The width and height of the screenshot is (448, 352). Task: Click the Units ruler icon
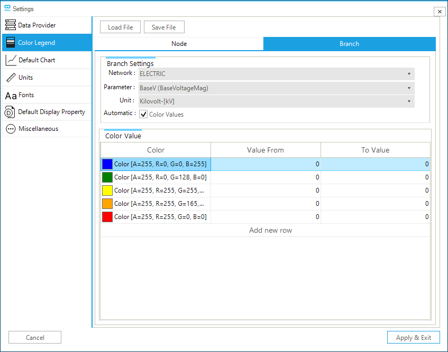(11, 78)
